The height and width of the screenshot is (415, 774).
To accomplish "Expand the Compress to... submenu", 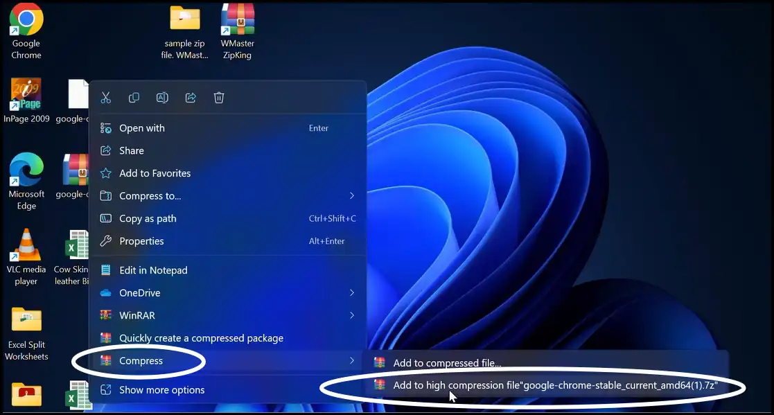I will pos(227,196).
